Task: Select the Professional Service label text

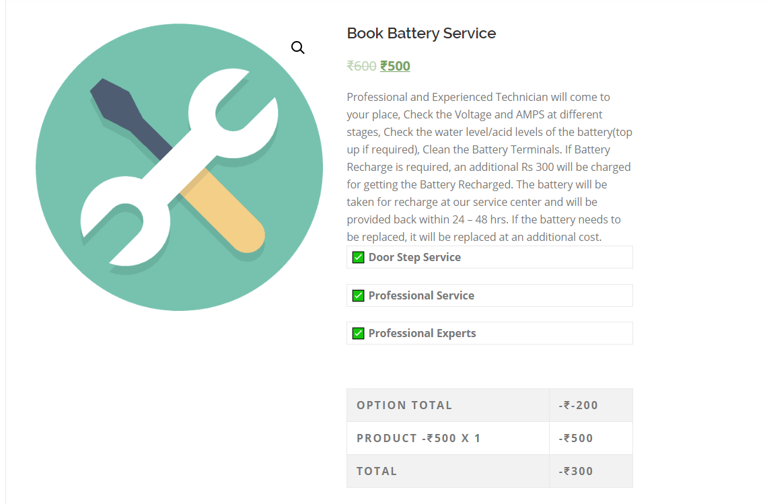Action: point(421,295)
